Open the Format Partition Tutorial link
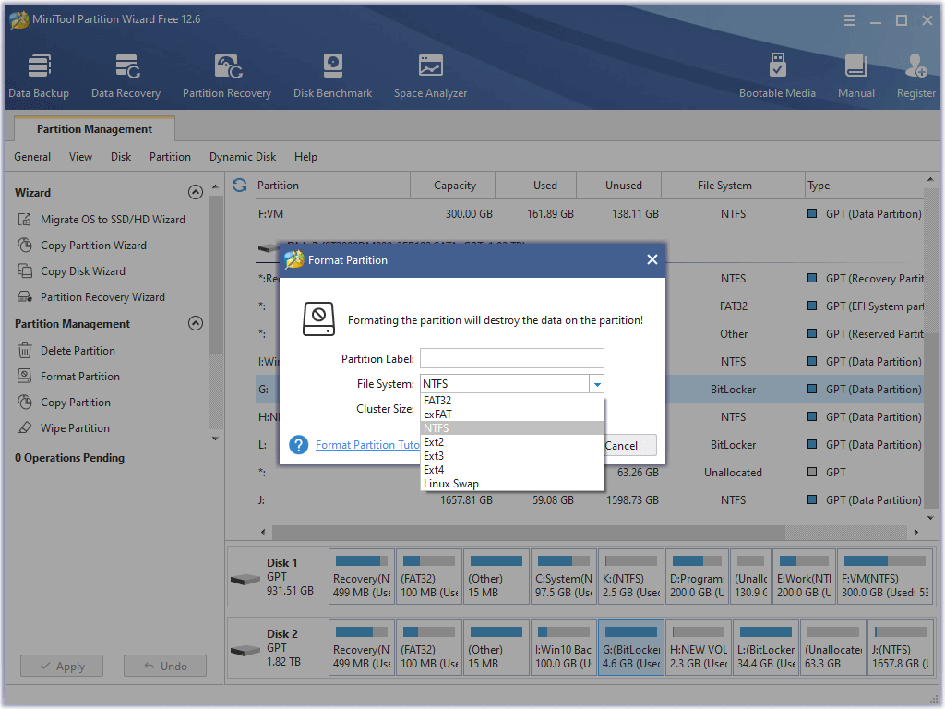The image size is (945, 709). (x=367, y=445)
